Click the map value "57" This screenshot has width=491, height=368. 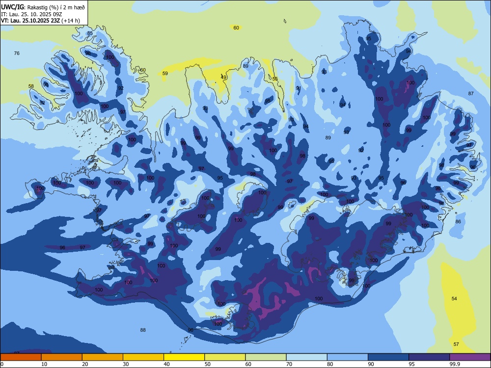(x=456, y=344)
